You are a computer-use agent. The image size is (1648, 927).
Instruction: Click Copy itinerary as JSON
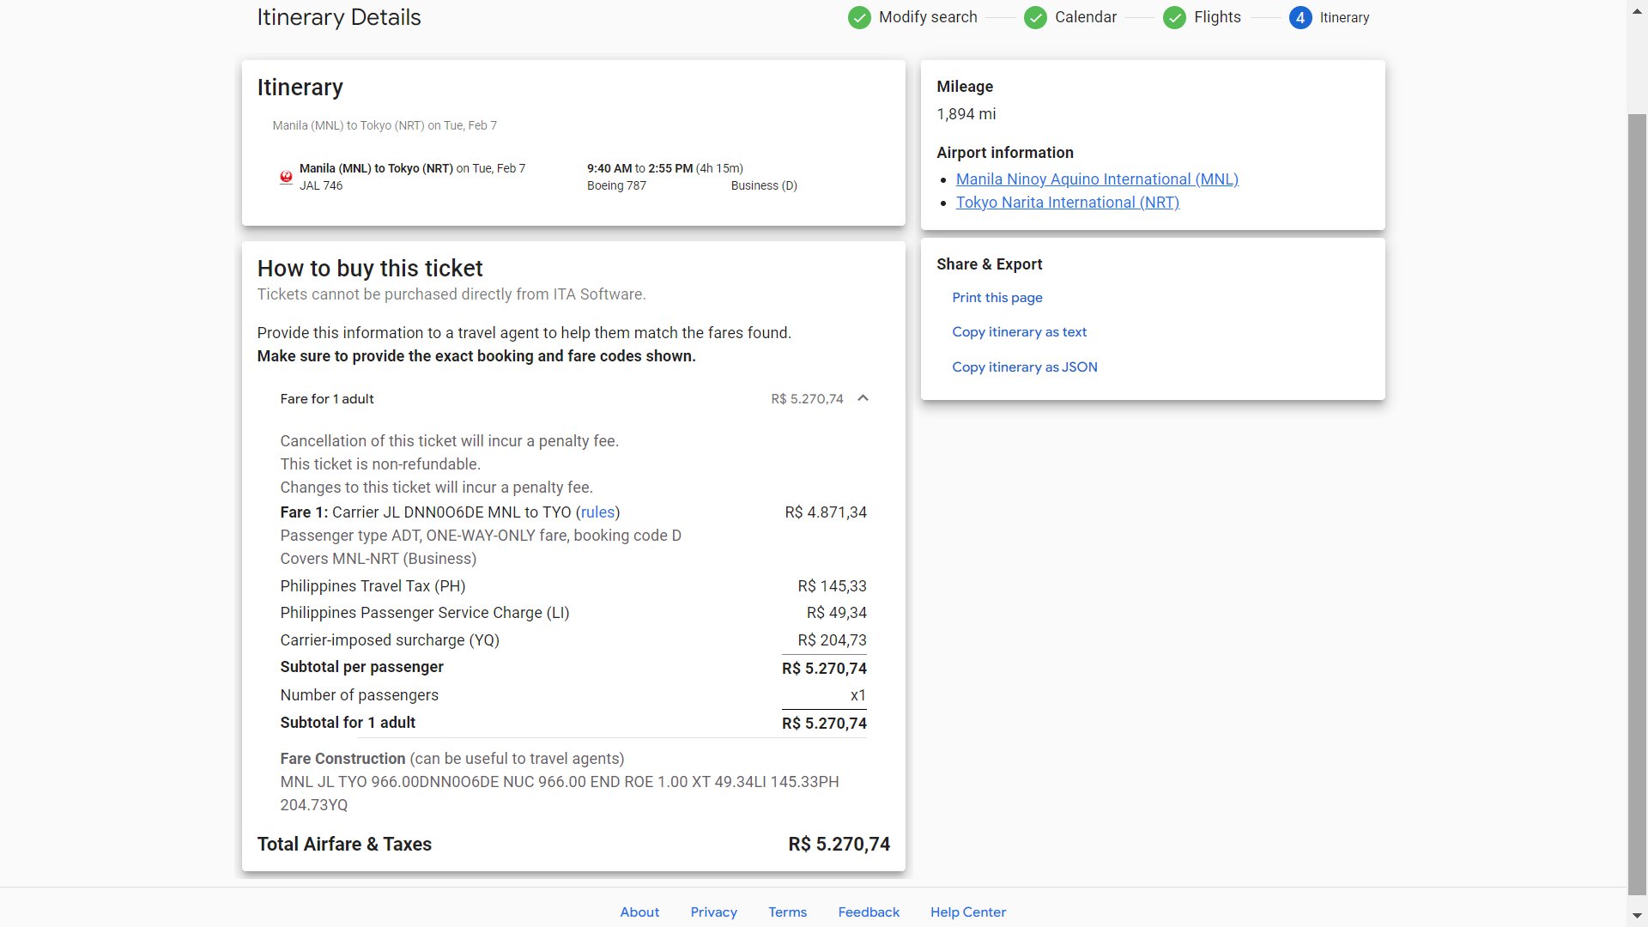pyautogui.click(x=1025, y=367)
